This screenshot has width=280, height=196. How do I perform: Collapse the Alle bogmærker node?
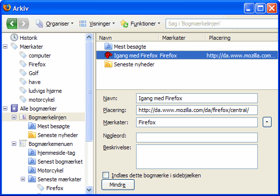5,109
